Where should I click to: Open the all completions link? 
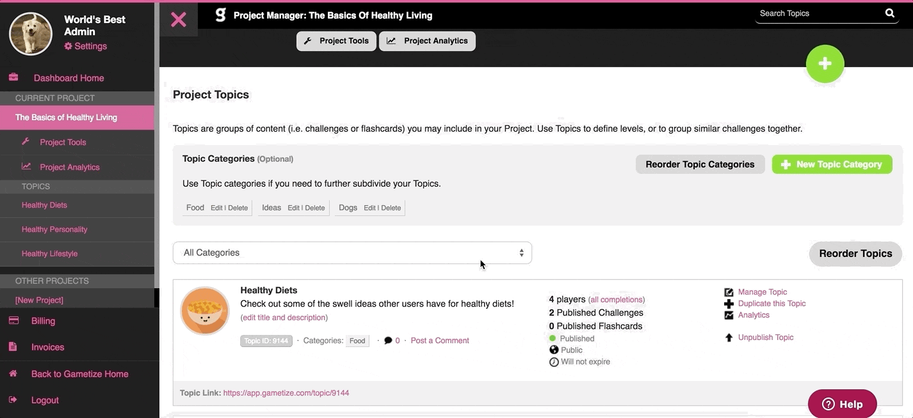pyautogui.click(x=617, y=300)
